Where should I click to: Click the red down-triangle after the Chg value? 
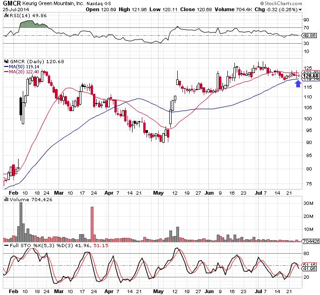coord(300,10)
